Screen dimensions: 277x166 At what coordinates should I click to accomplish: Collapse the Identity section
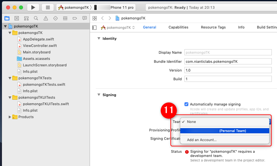point(99,38)
